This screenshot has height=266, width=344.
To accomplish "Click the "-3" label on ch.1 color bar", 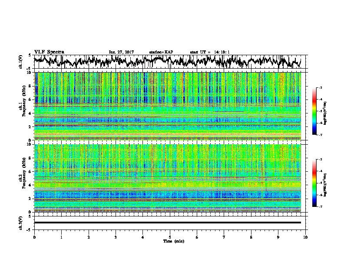I will pos(320,87).
